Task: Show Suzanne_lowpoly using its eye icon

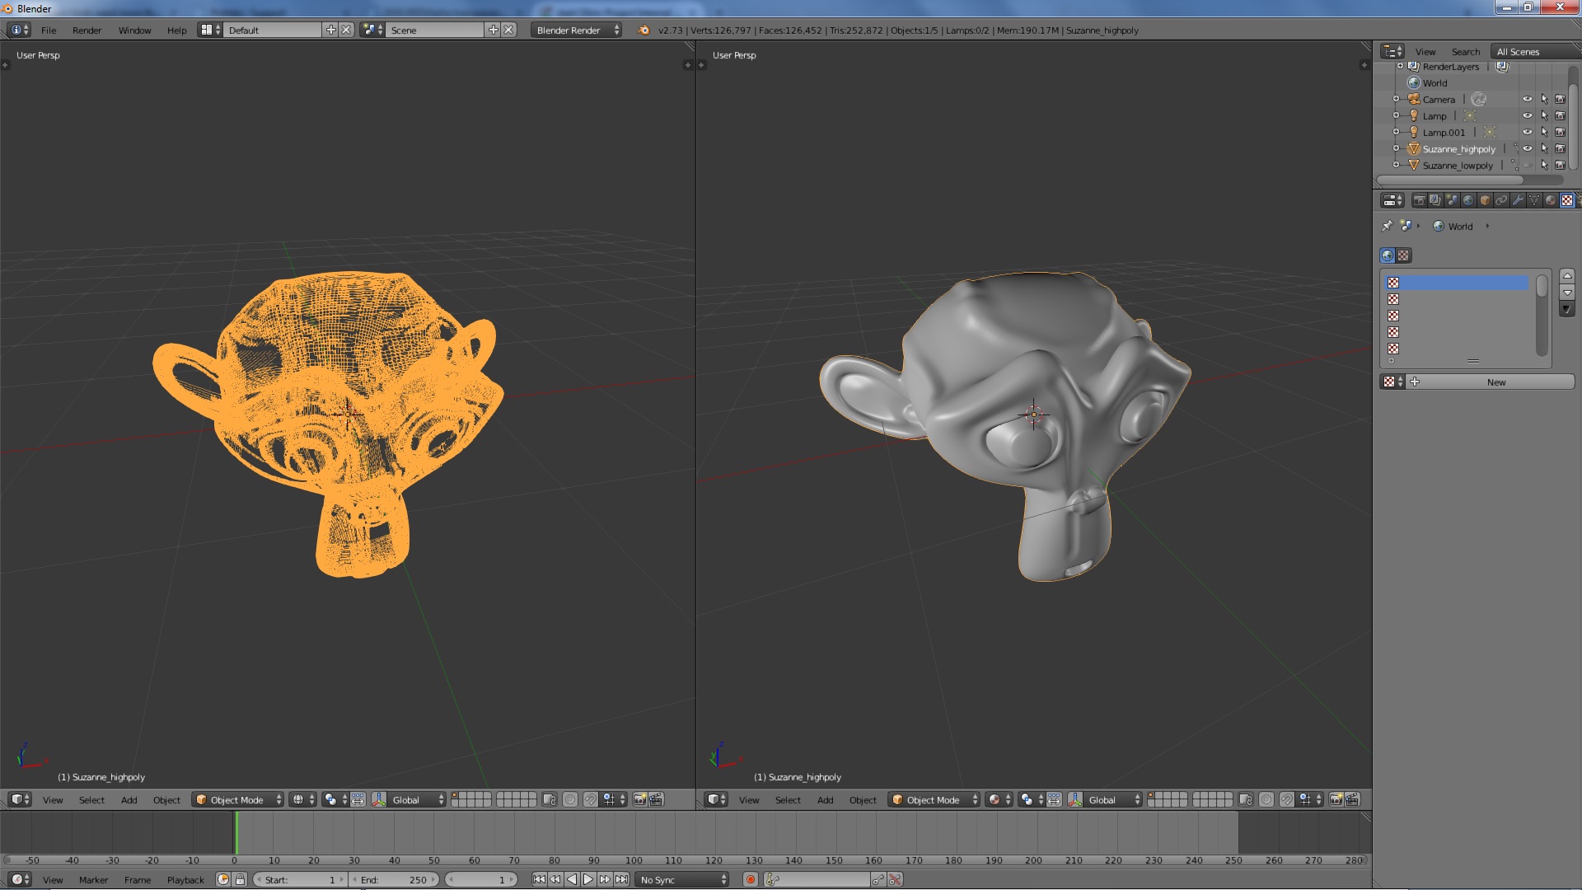Action: click(1528, 165)
